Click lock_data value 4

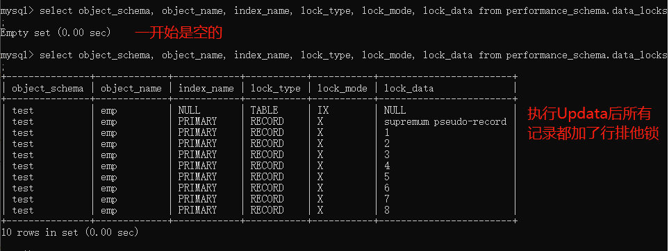click(x=386, y=166)
